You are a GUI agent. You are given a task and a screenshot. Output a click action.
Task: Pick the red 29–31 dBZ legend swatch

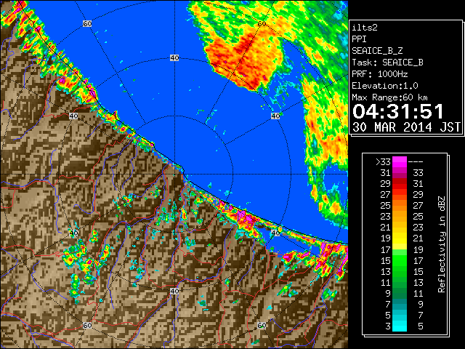(400, 184)
